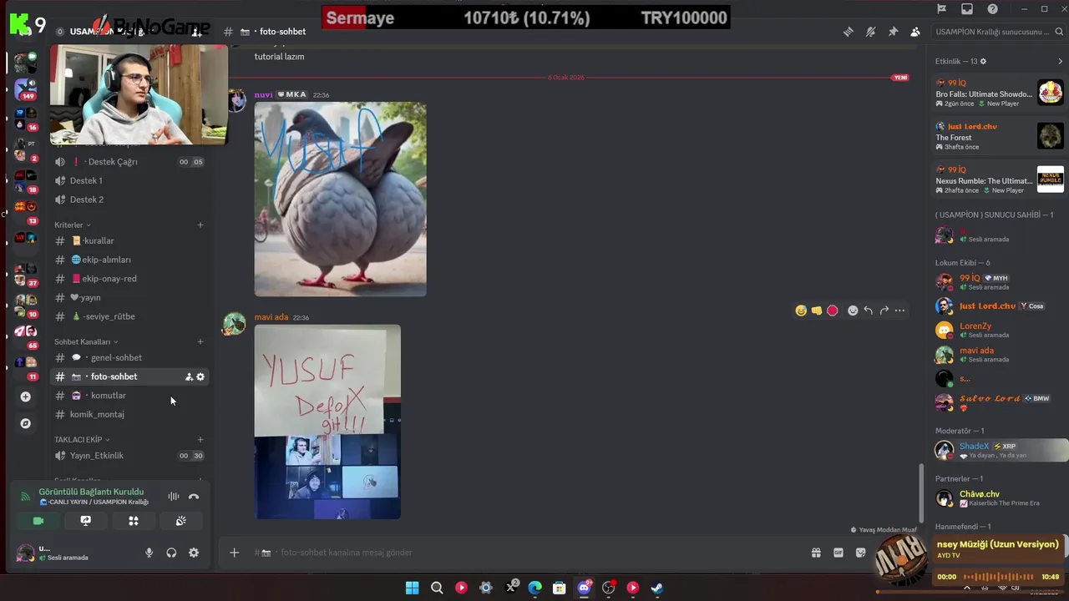Screen dimensions: 1069x601
Task: Open the seviye_rütbe channel
Action: (x=129, y=316)
